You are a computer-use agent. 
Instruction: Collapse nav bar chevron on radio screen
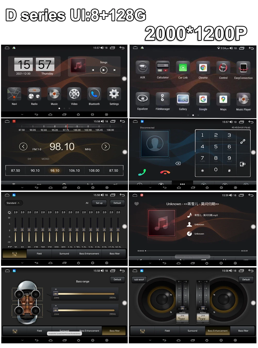pyautogui.click(x=22, y=188)
